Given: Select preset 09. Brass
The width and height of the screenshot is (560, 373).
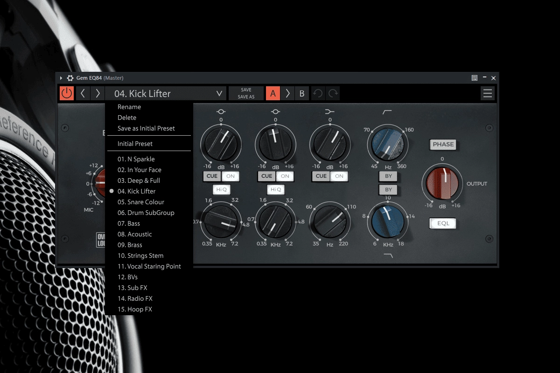Looking at the screenshot, I should (x=130, y=245).
